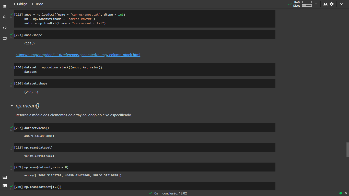This screenshot has width=349, height=196.
Task: Click the status bar checkmark beside 0s
Action: 150,193
